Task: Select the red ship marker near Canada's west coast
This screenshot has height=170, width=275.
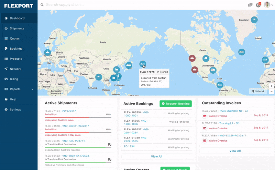Action: (x=192, y=58)
